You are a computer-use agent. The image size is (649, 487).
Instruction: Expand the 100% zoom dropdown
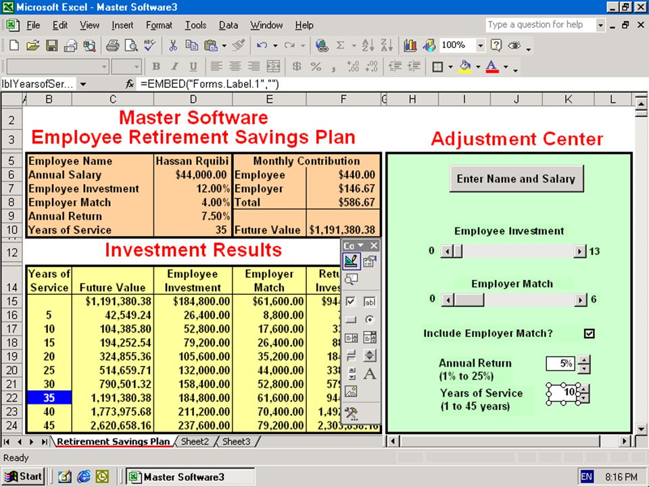click(480, 45)
